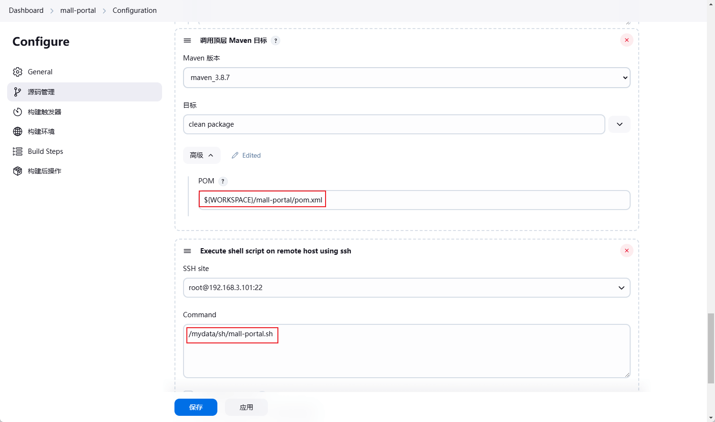Viewport: 715px width, 422px height.
Task: Open the Maven version dropdown
Action: click(x=406, y=78)
